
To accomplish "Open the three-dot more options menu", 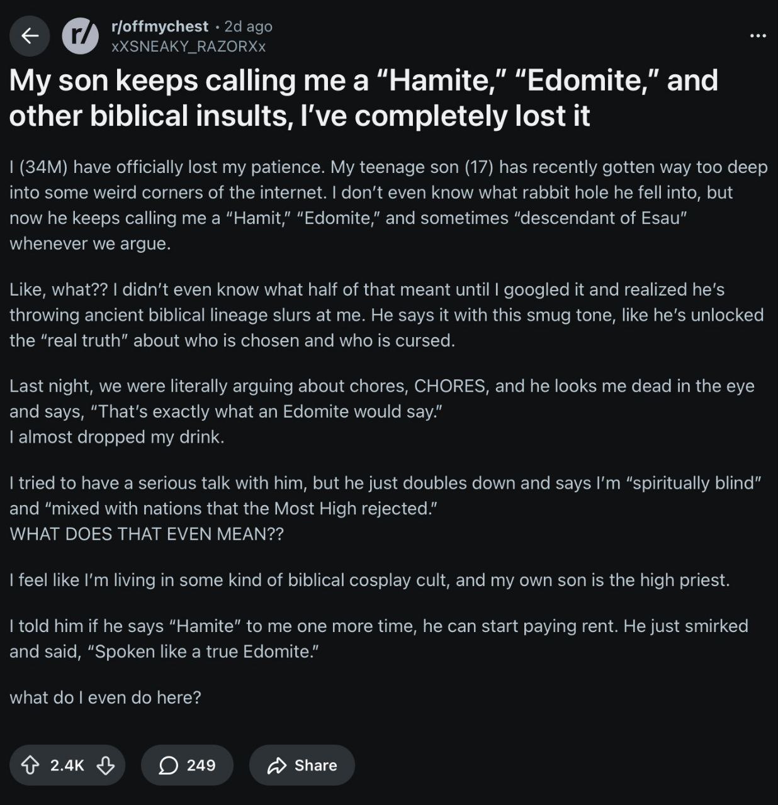I will tap(758, 36).
